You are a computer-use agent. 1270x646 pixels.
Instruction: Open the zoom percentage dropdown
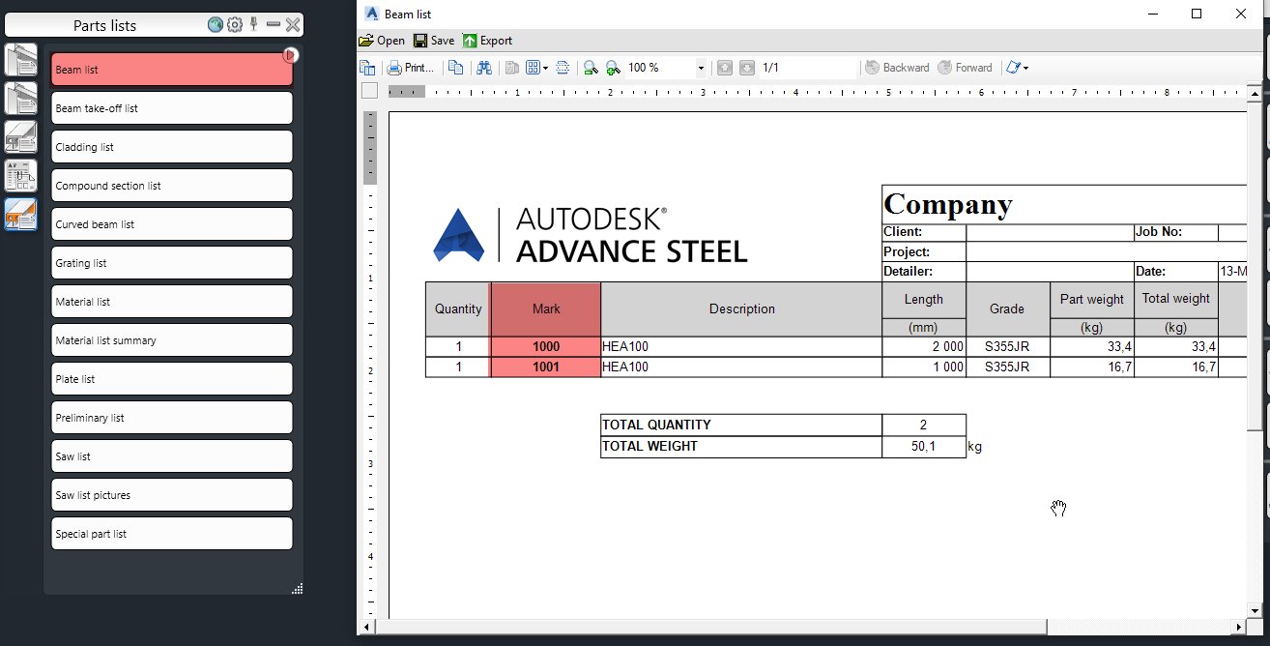coord(700,67)
